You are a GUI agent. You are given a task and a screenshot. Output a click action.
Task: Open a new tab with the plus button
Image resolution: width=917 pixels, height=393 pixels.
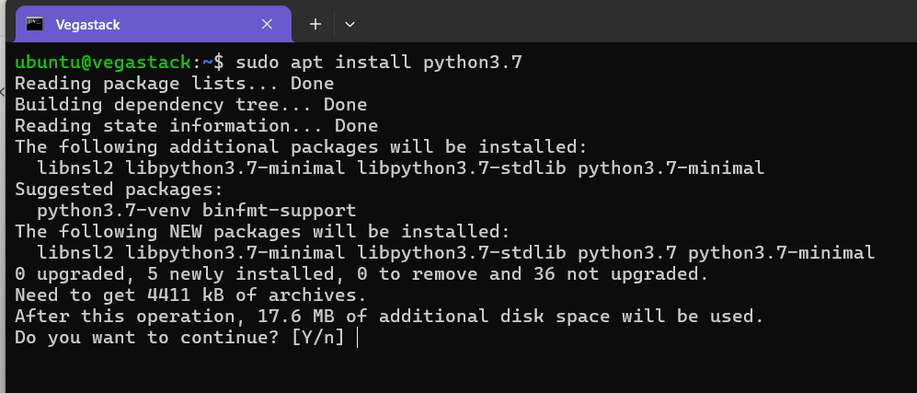315,24
